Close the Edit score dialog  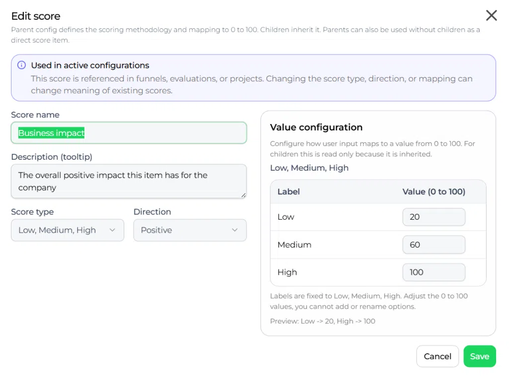coord(491,15)
